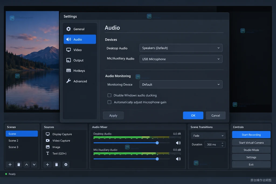276x184 pixels.
Task: Open the Advanced settings category
Action: coord(80,81)
